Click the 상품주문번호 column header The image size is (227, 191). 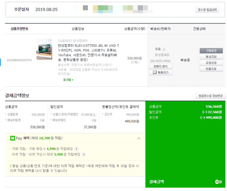(x=20, y=29)
